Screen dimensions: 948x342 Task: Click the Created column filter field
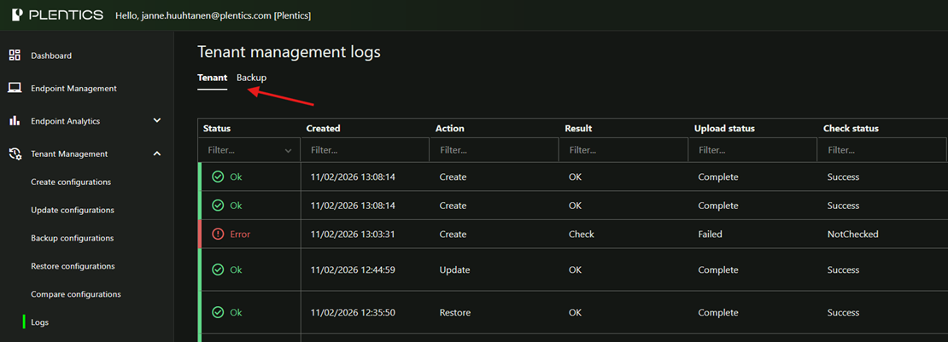click(365, 150)
